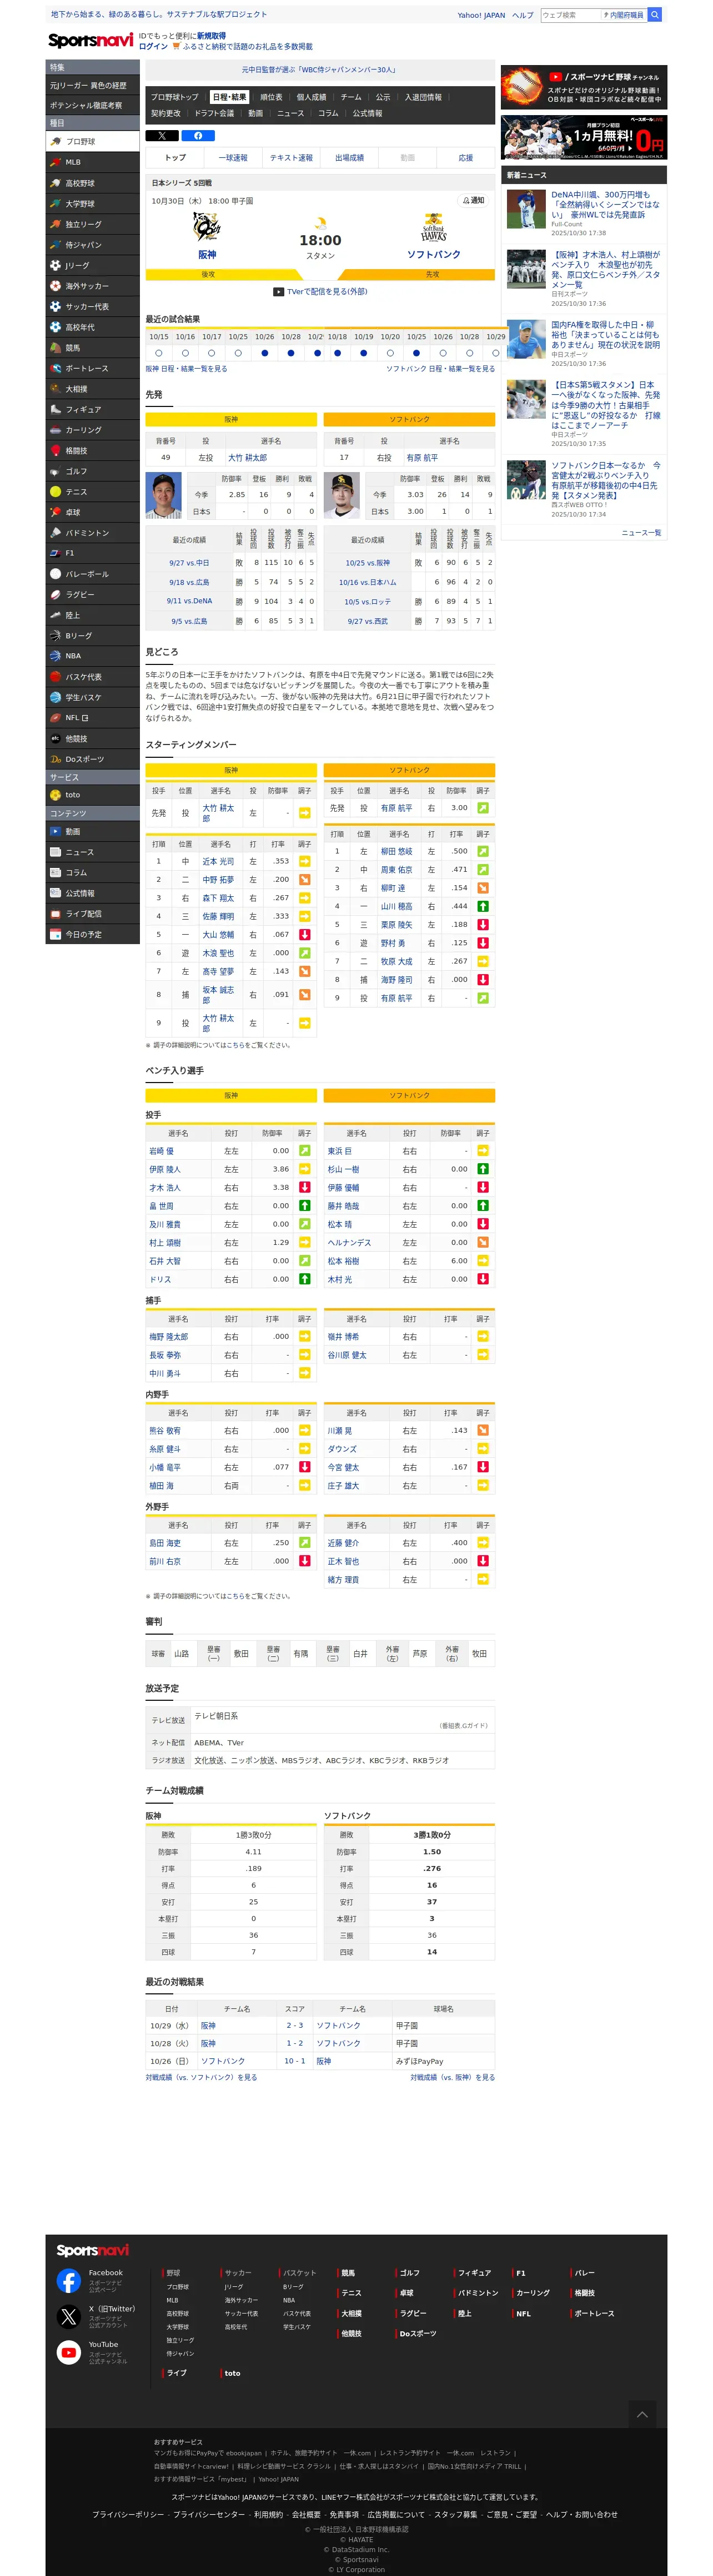Open 9/27 vs.中日 pitching result
The image size is (713, 2576).
click(189, 563)
